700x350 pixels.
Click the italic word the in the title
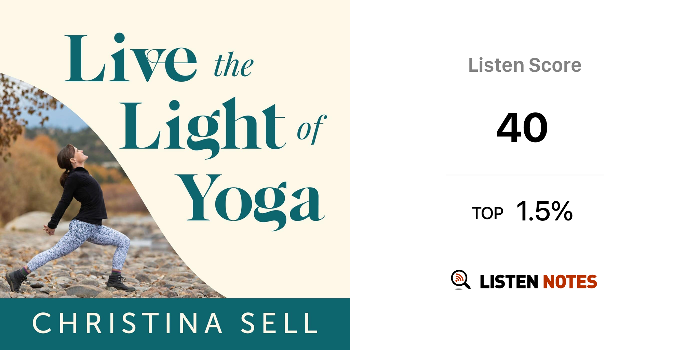234,65
